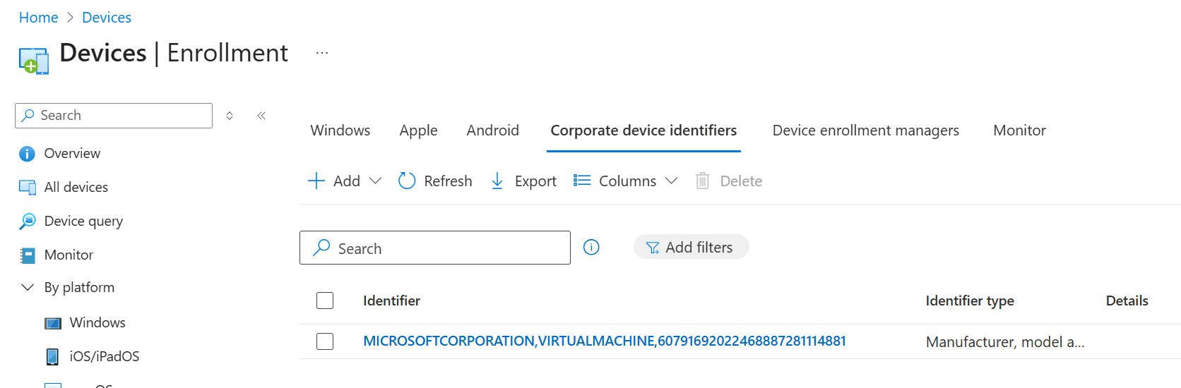This screenshot has width=1181, height=388.
Task: Check the MICROSOFTCORPORATION identifier row checkbox
Action: 325,341
